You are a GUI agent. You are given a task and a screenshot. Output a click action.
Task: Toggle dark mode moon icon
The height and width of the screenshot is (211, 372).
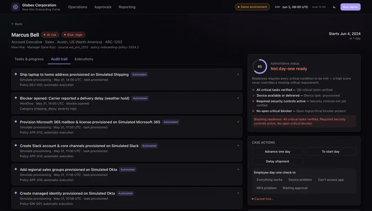334,7
